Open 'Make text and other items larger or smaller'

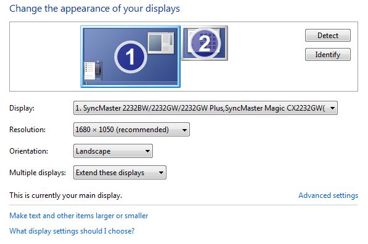point(79,216)
